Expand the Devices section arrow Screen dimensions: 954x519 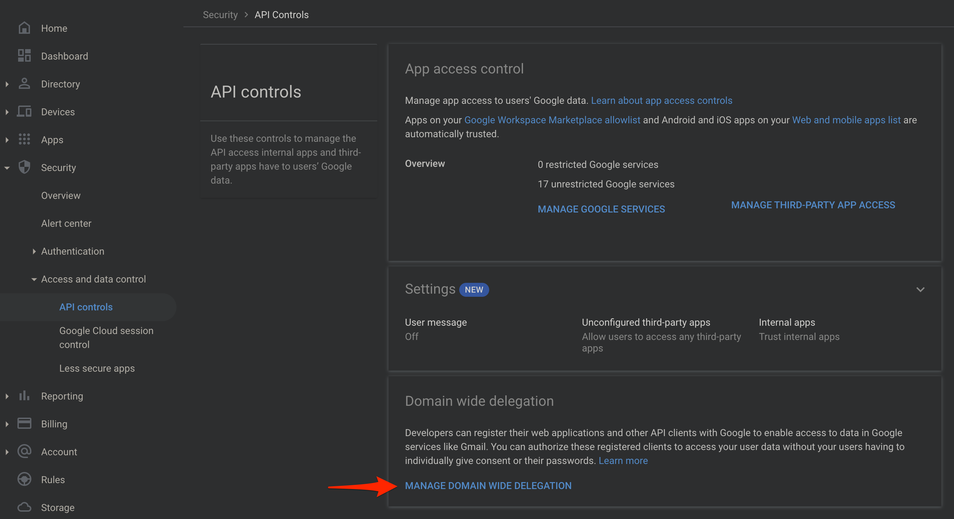click(x=7, y=112)
